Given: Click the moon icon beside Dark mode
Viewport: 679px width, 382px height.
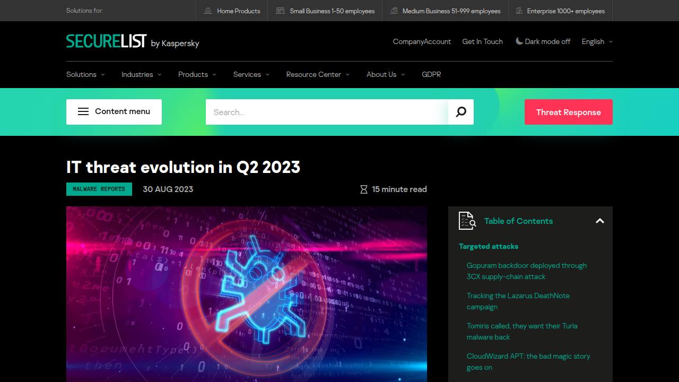Looking at the screenshot, I should (x=519, y=41).
